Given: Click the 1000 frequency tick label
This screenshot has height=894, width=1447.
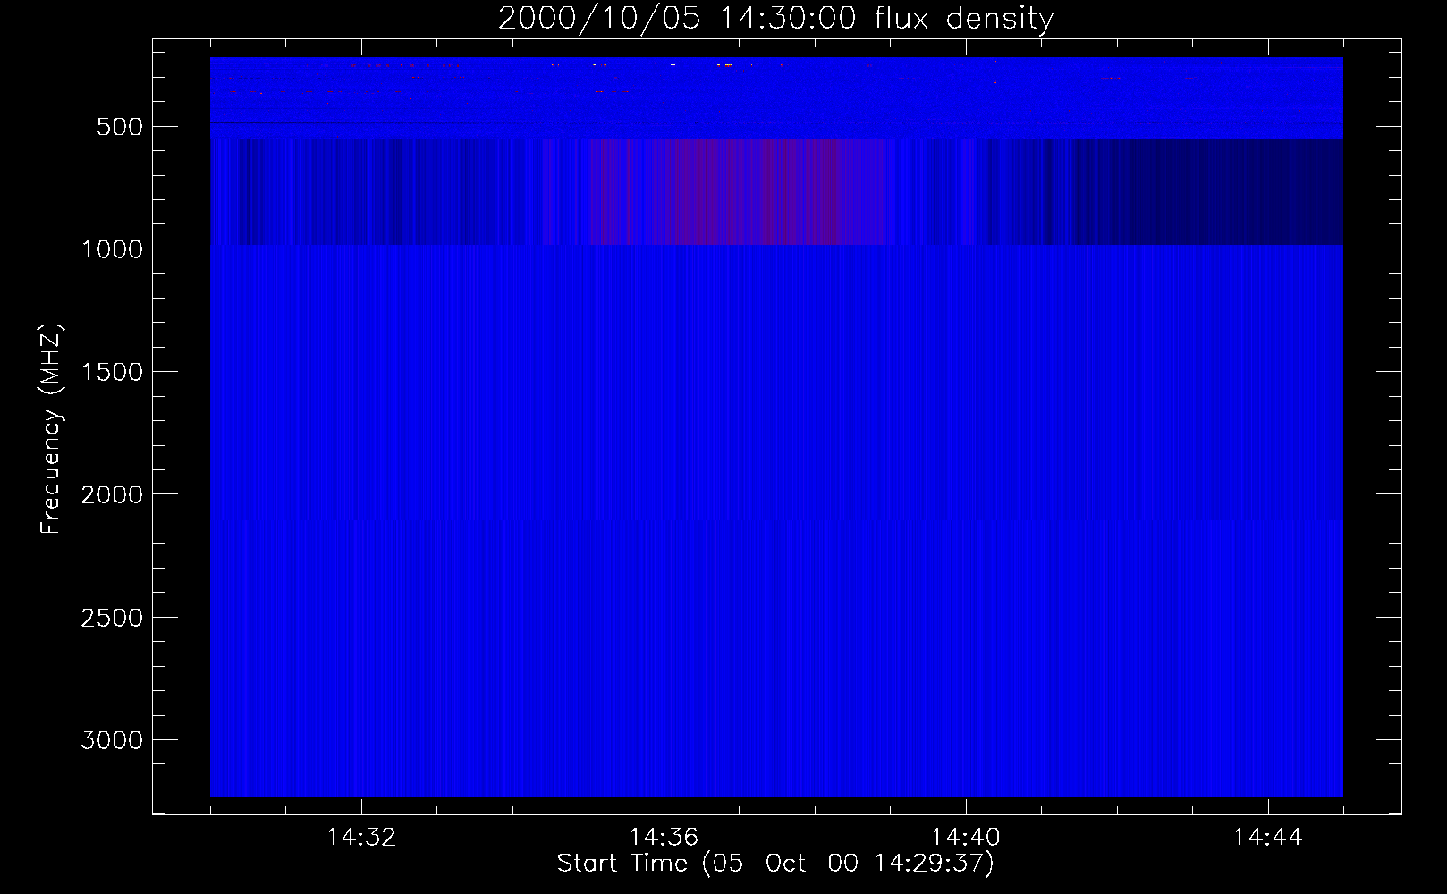Looking at the screenshot, I should pos(112,249).
